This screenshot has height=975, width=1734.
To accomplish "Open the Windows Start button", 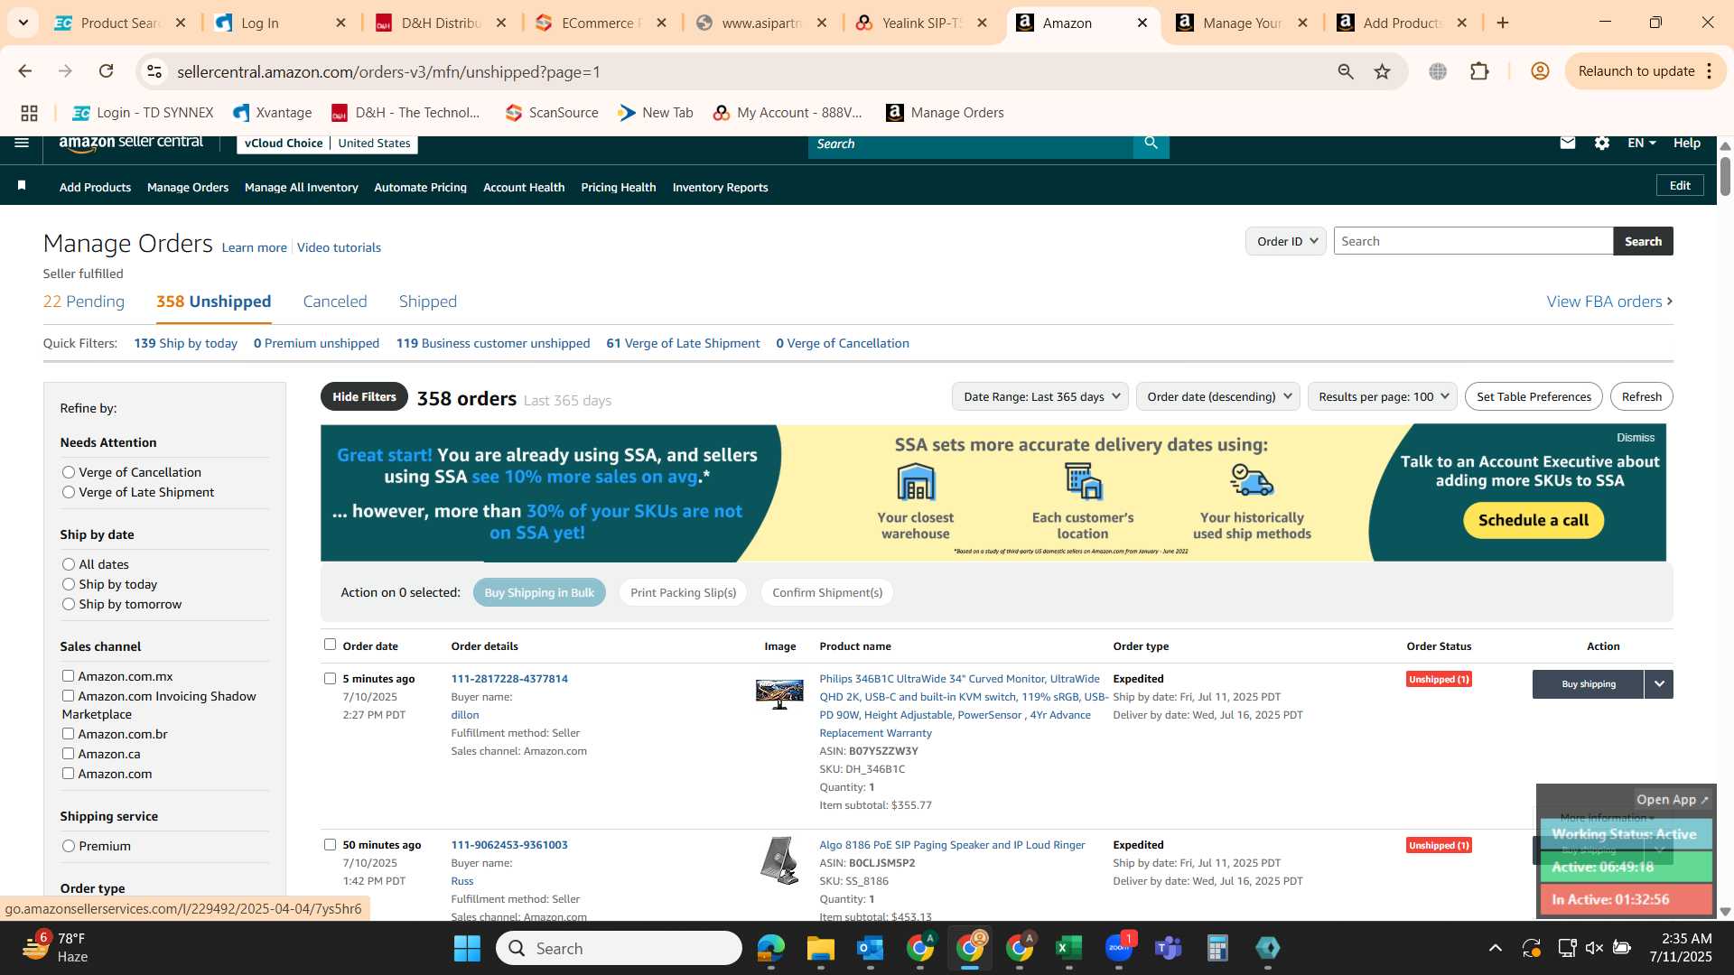I will tap(467, 948).
